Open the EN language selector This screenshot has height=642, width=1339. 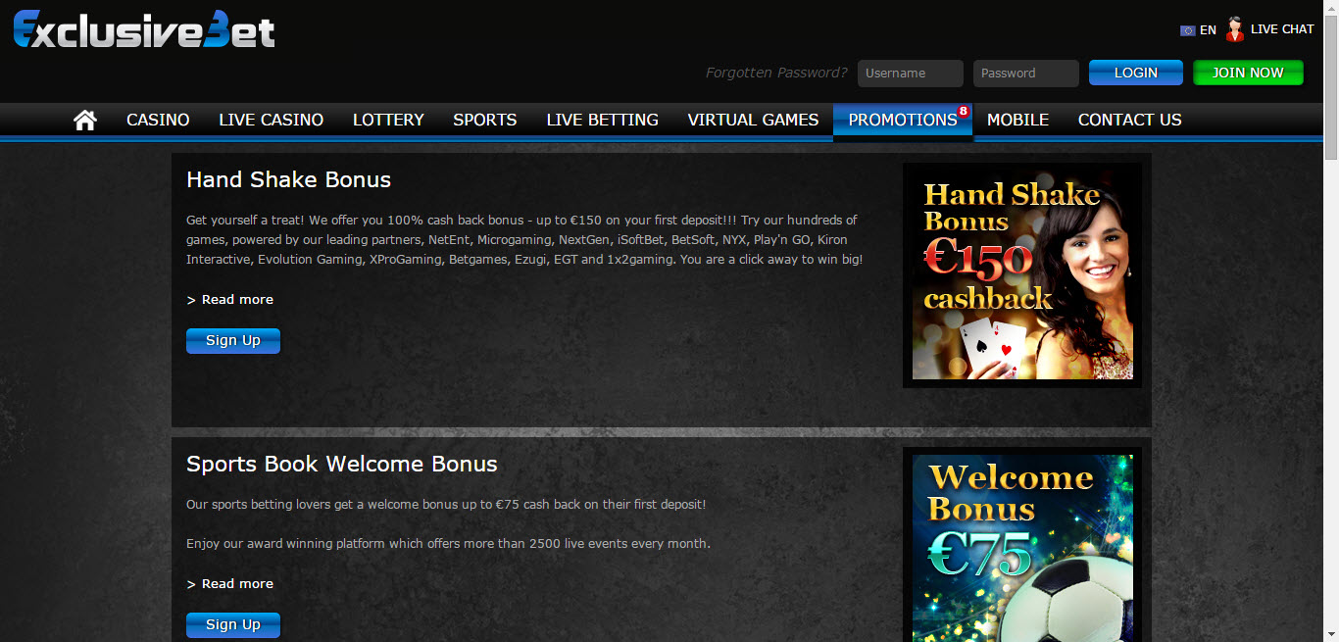1208,30
